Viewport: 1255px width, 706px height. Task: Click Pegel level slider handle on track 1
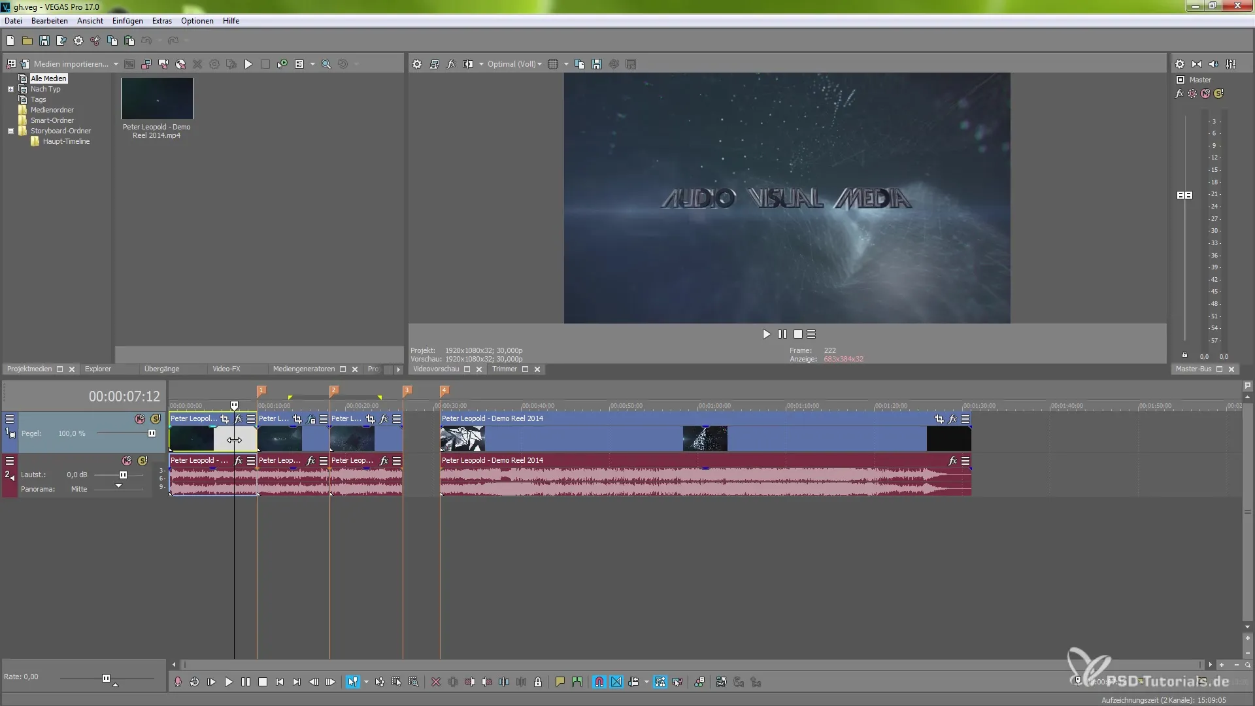152,433
